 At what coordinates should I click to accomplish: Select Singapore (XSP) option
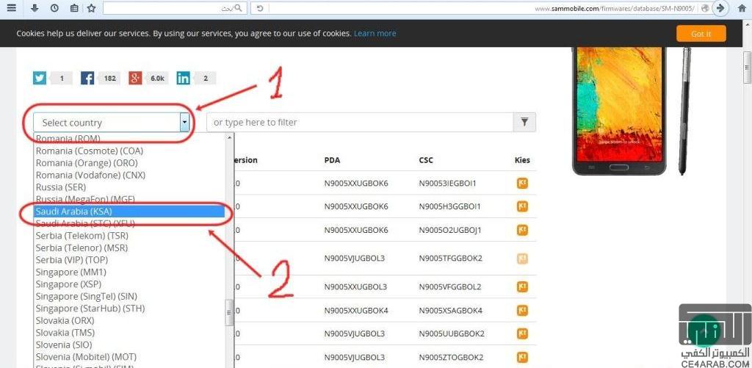tap(129, 284)
